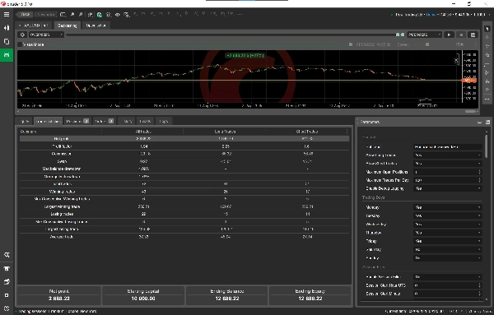Viewport: 494px width, 315px height.
Task: Open the Sunday trading day dropdown
Action: pyautogui.click(x=447, y=258)
